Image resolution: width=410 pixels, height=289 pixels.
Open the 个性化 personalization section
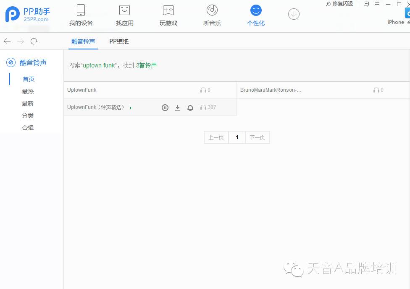coord(256,15)
